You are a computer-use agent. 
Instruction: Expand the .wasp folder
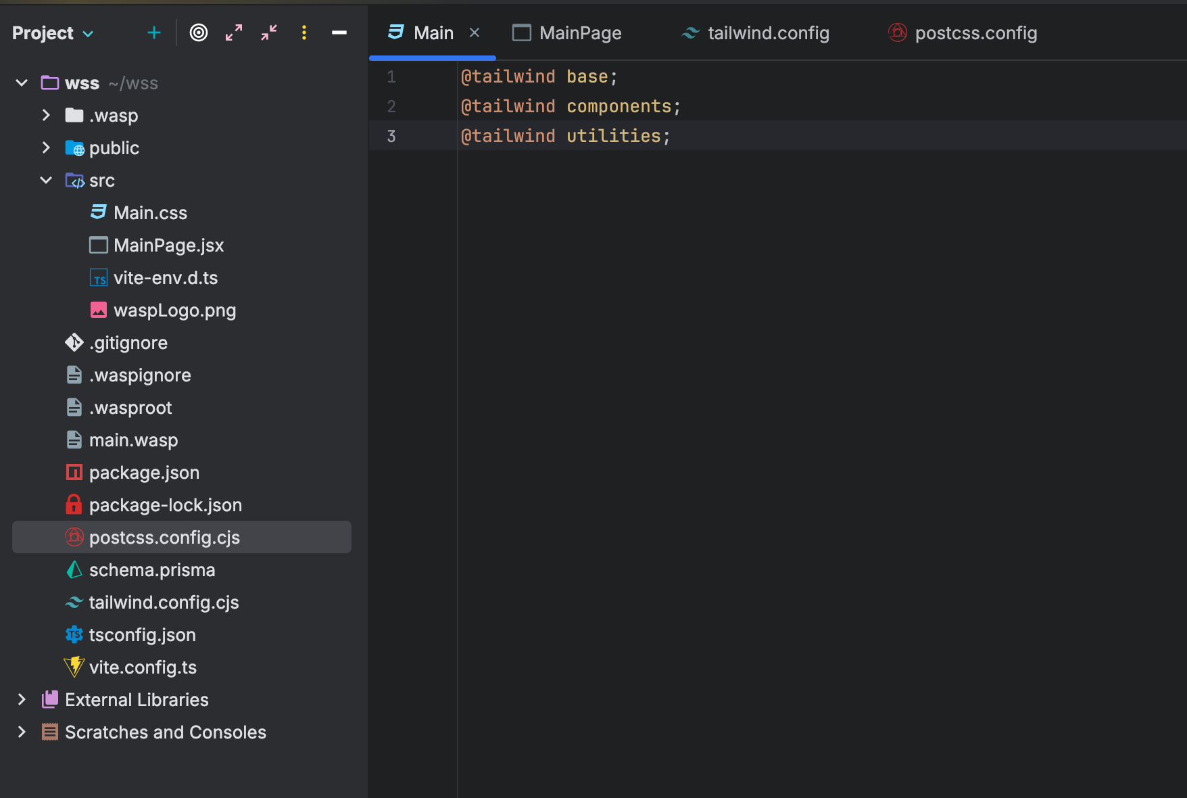[x=46, y=115]
